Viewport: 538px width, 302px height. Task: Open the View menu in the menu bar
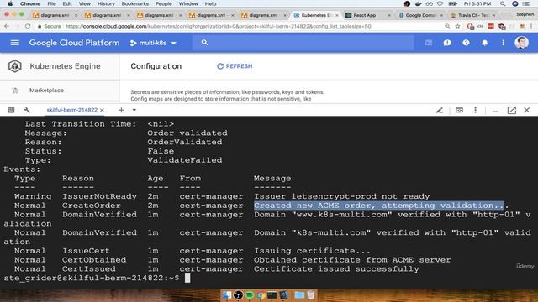pos(84,3)
